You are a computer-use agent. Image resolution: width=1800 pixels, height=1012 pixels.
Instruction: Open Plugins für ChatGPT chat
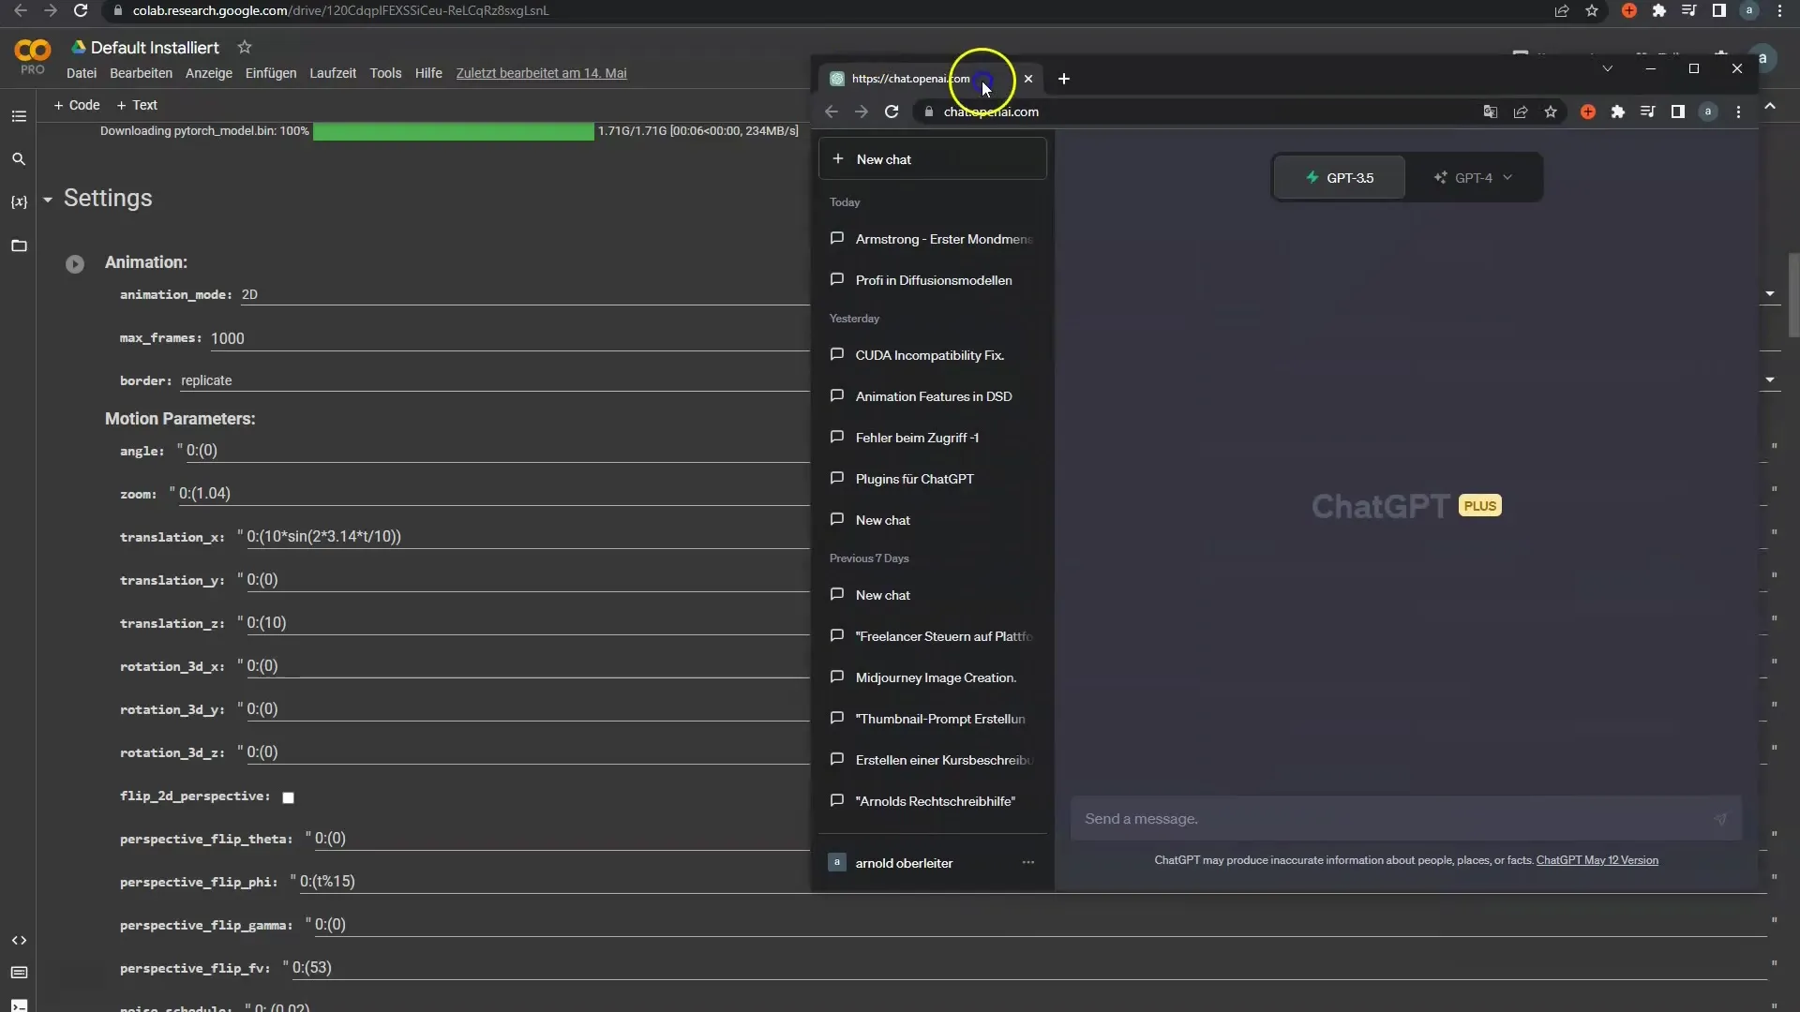point(933,479)
